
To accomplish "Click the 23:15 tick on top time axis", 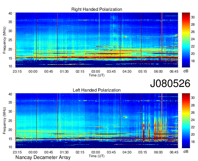I will (17, 71).
